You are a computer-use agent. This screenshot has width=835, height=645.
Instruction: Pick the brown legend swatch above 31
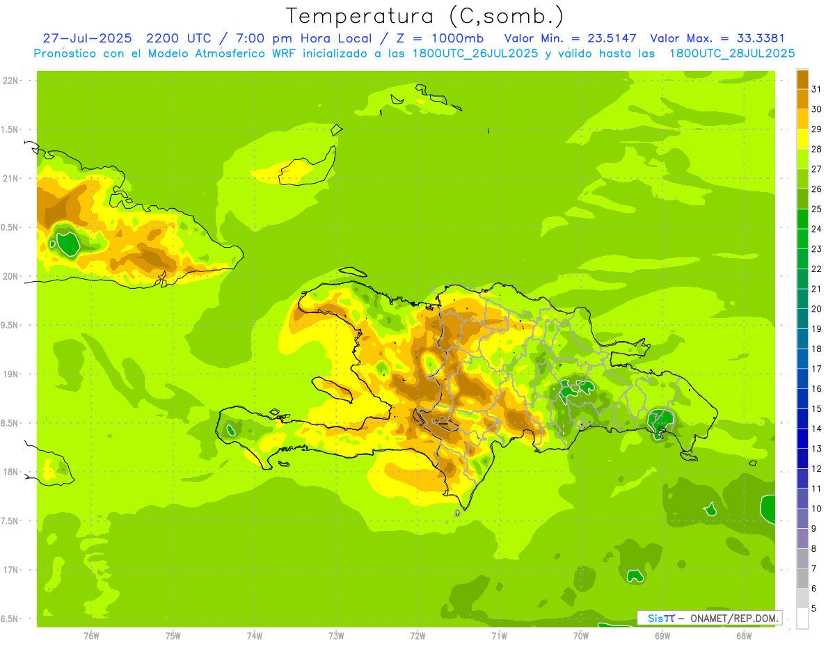(802, 79)
